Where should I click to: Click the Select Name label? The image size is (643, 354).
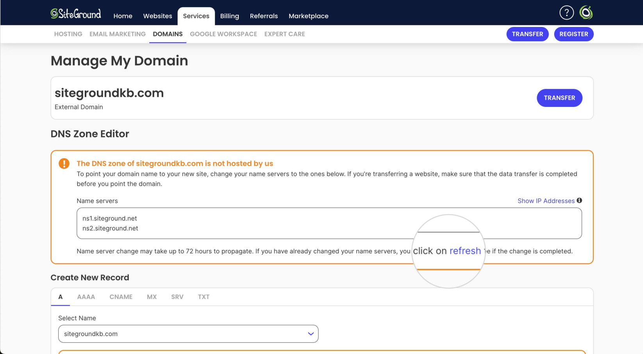(77, 318)
